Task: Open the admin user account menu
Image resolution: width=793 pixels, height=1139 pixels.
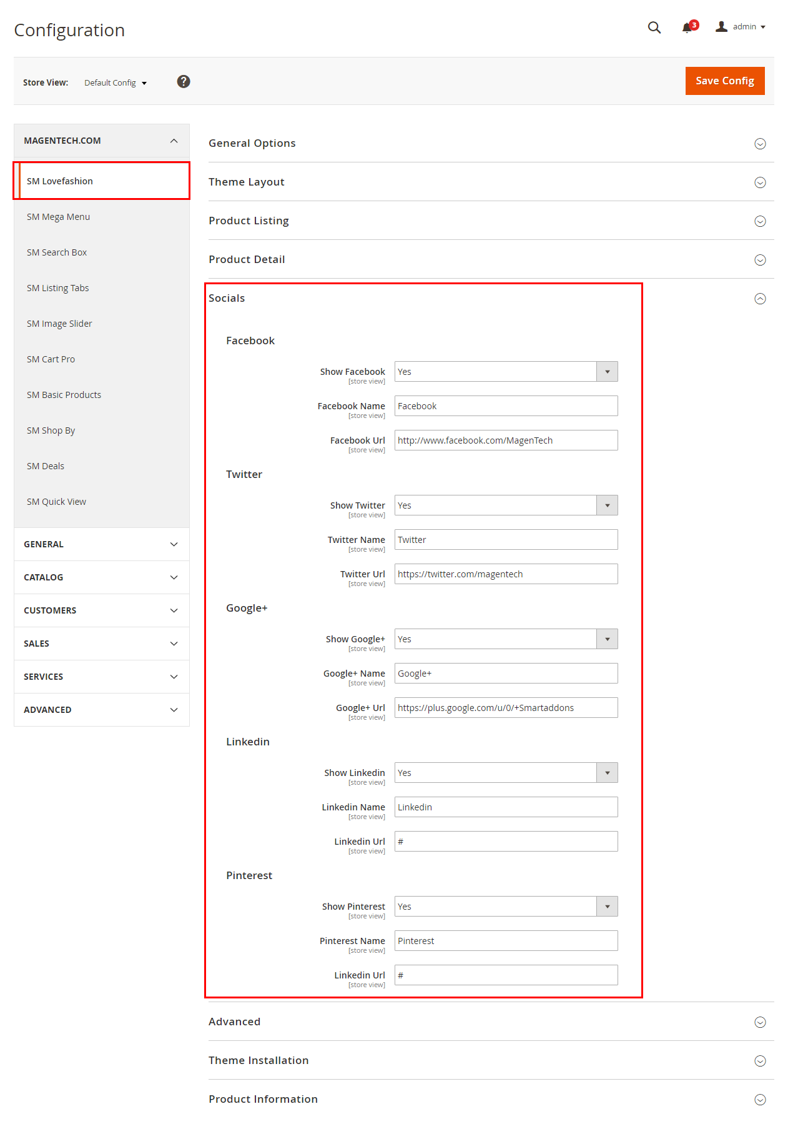Action: (741, 27)
